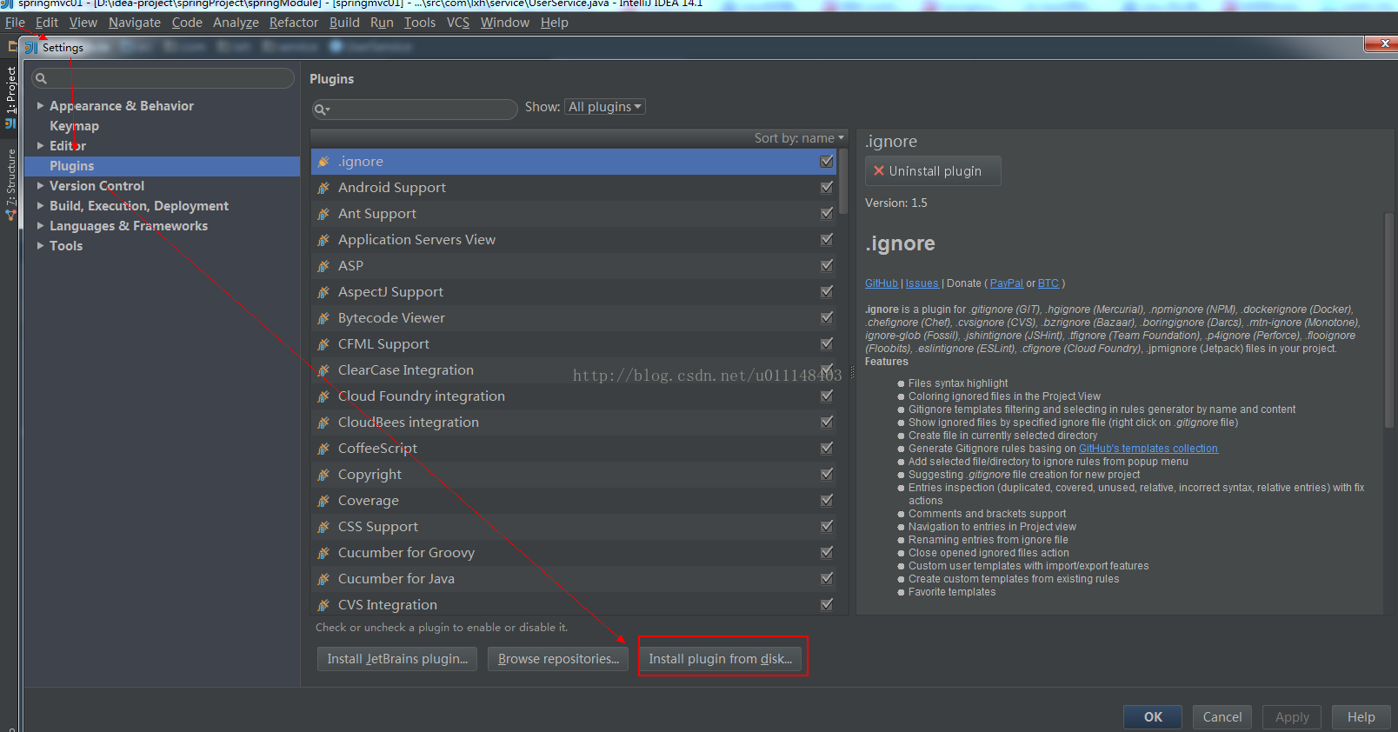Click the AspectJ Support plugin icon
The height and width of the screenshot is (732, 1398).
(323, 292)
